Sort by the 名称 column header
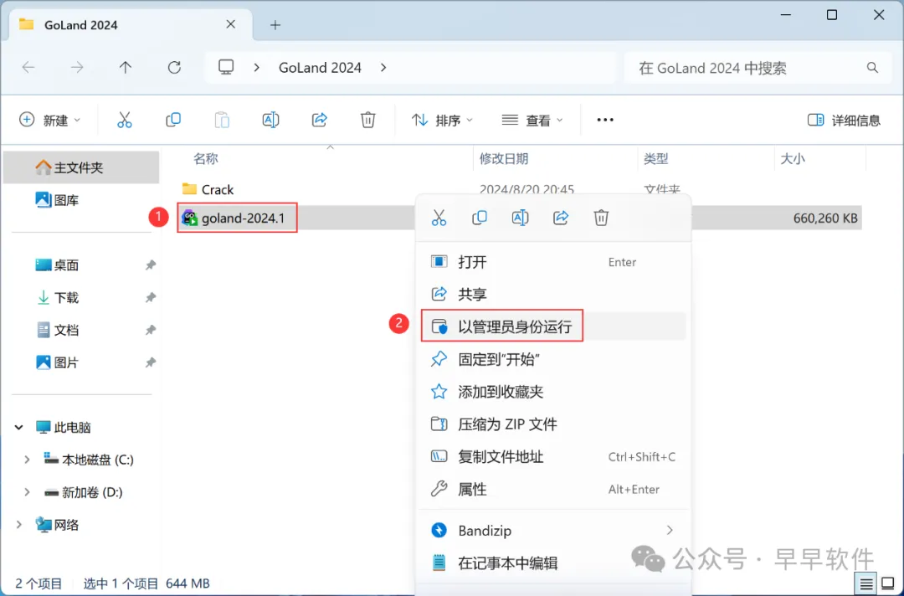This screenshot has height=596, width=904. 206,158
